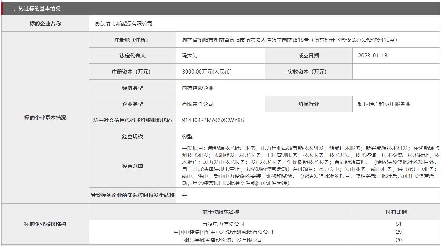Click the 持有比例 column header
This screenshot has width=443, height=246.
tap(396, 212)
